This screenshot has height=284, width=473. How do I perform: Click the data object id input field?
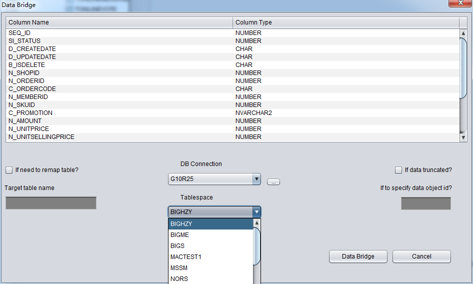[x=425, y=203]
